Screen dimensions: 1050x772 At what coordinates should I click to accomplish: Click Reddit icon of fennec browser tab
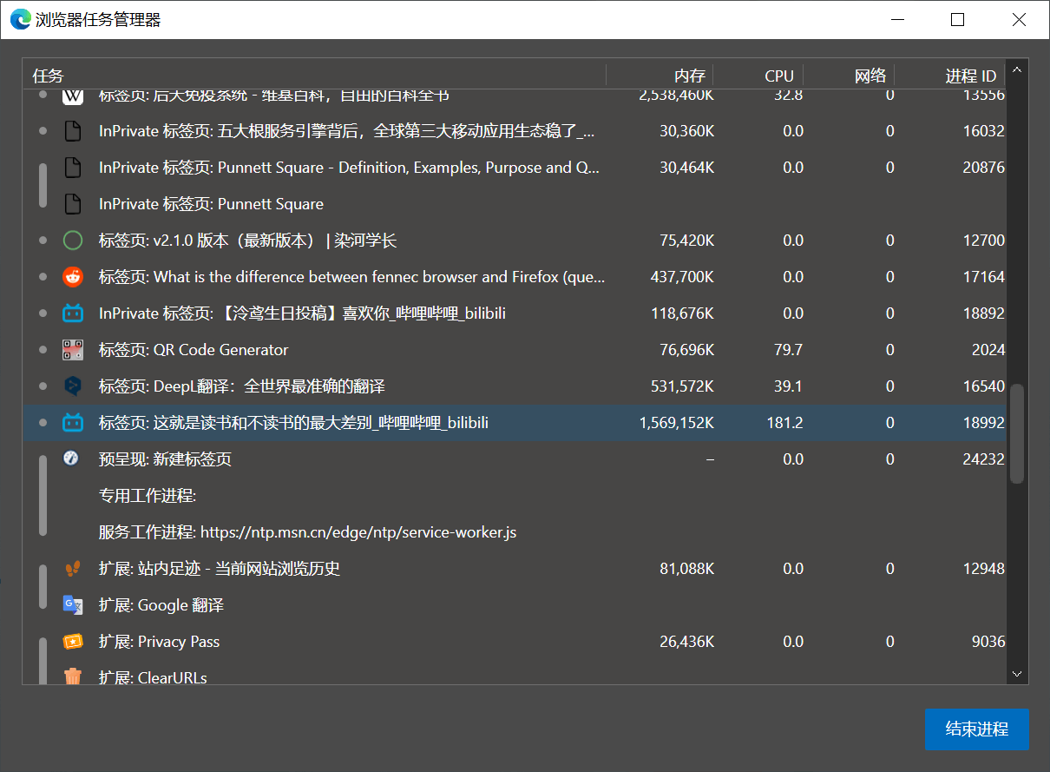pyautogui.click(x=73, y=277)
